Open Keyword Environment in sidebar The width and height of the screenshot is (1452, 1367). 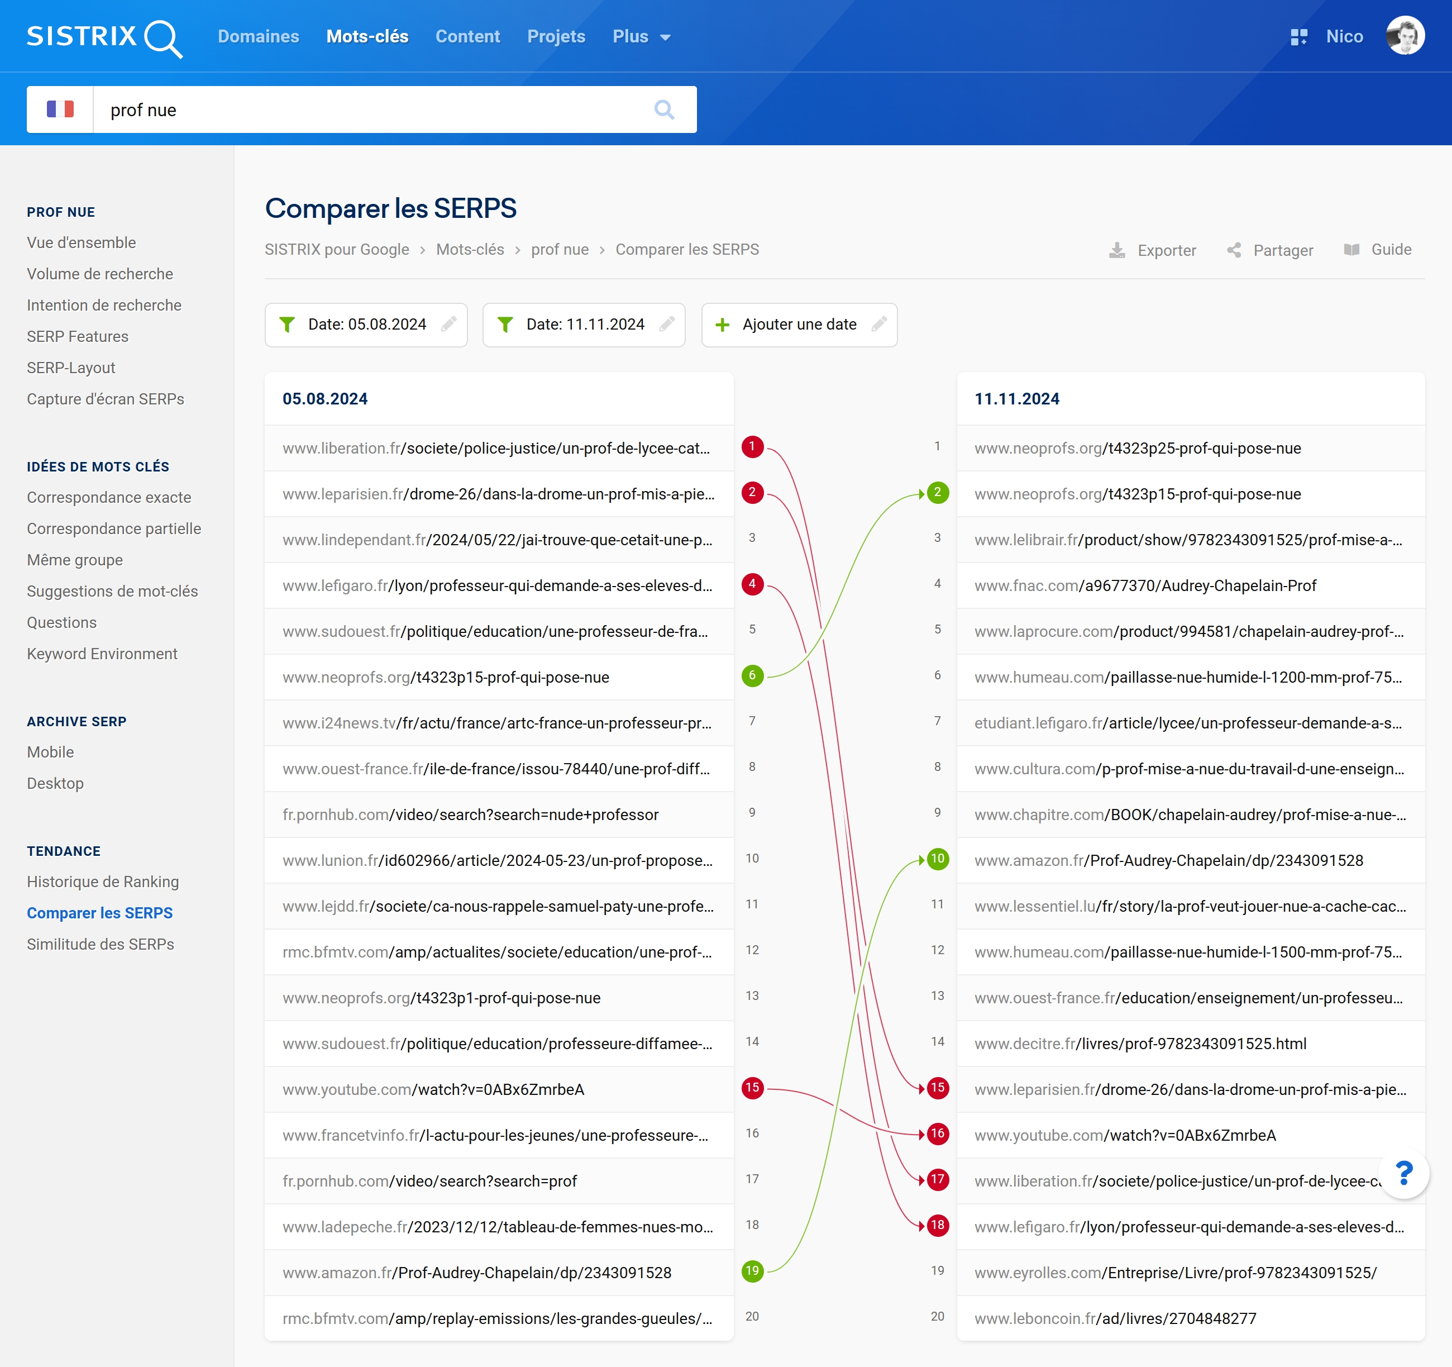point(102,654)
